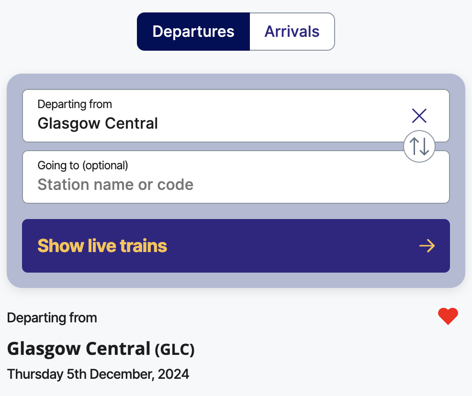Clear the departure station with the X icon
The image size is (472, 396).
point(419,116)
